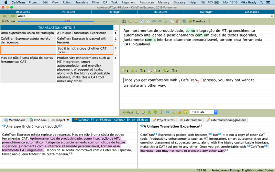The height and width of the screenshot is (172, 275).
Task: Click the zoom in magnifier icon
Action: [x=130, y=21]
